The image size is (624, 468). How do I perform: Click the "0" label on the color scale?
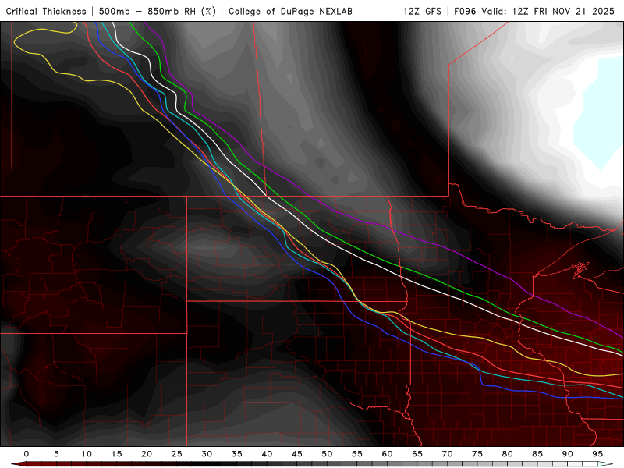click(27, 454)
